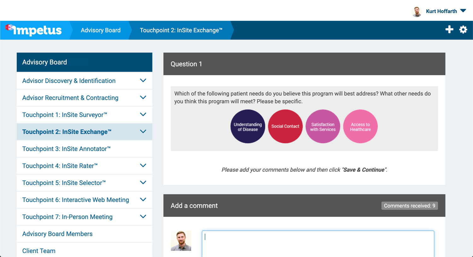Viewport: 473px width, 257px height.
Task: Click the plus add icon
Action: pos(449,30)
